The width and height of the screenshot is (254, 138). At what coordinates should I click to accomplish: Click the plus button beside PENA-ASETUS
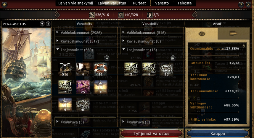click(x=48, y=24)
